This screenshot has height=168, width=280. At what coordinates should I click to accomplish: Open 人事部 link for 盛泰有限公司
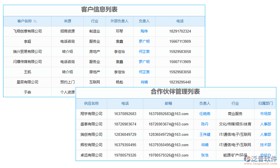coord(265,124)
